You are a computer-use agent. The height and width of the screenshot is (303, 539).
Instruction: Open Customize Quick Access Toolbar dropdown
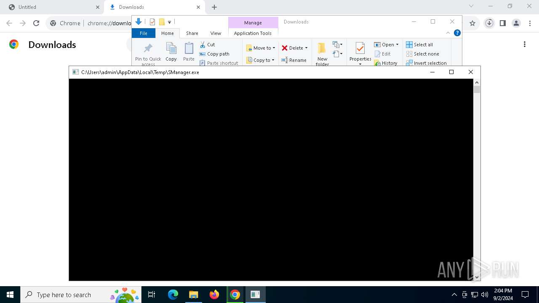click(169, 22)
